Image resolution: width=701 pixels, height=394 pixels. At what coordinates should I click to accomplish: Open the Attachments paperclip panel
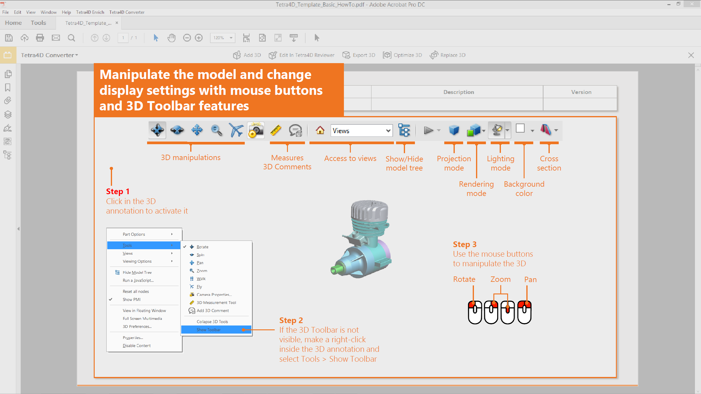(8, 101)
